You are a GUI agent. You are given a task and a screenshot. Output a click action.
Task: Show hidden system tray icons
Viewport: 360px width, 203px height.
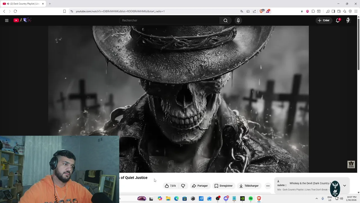(x=316, y=198)
